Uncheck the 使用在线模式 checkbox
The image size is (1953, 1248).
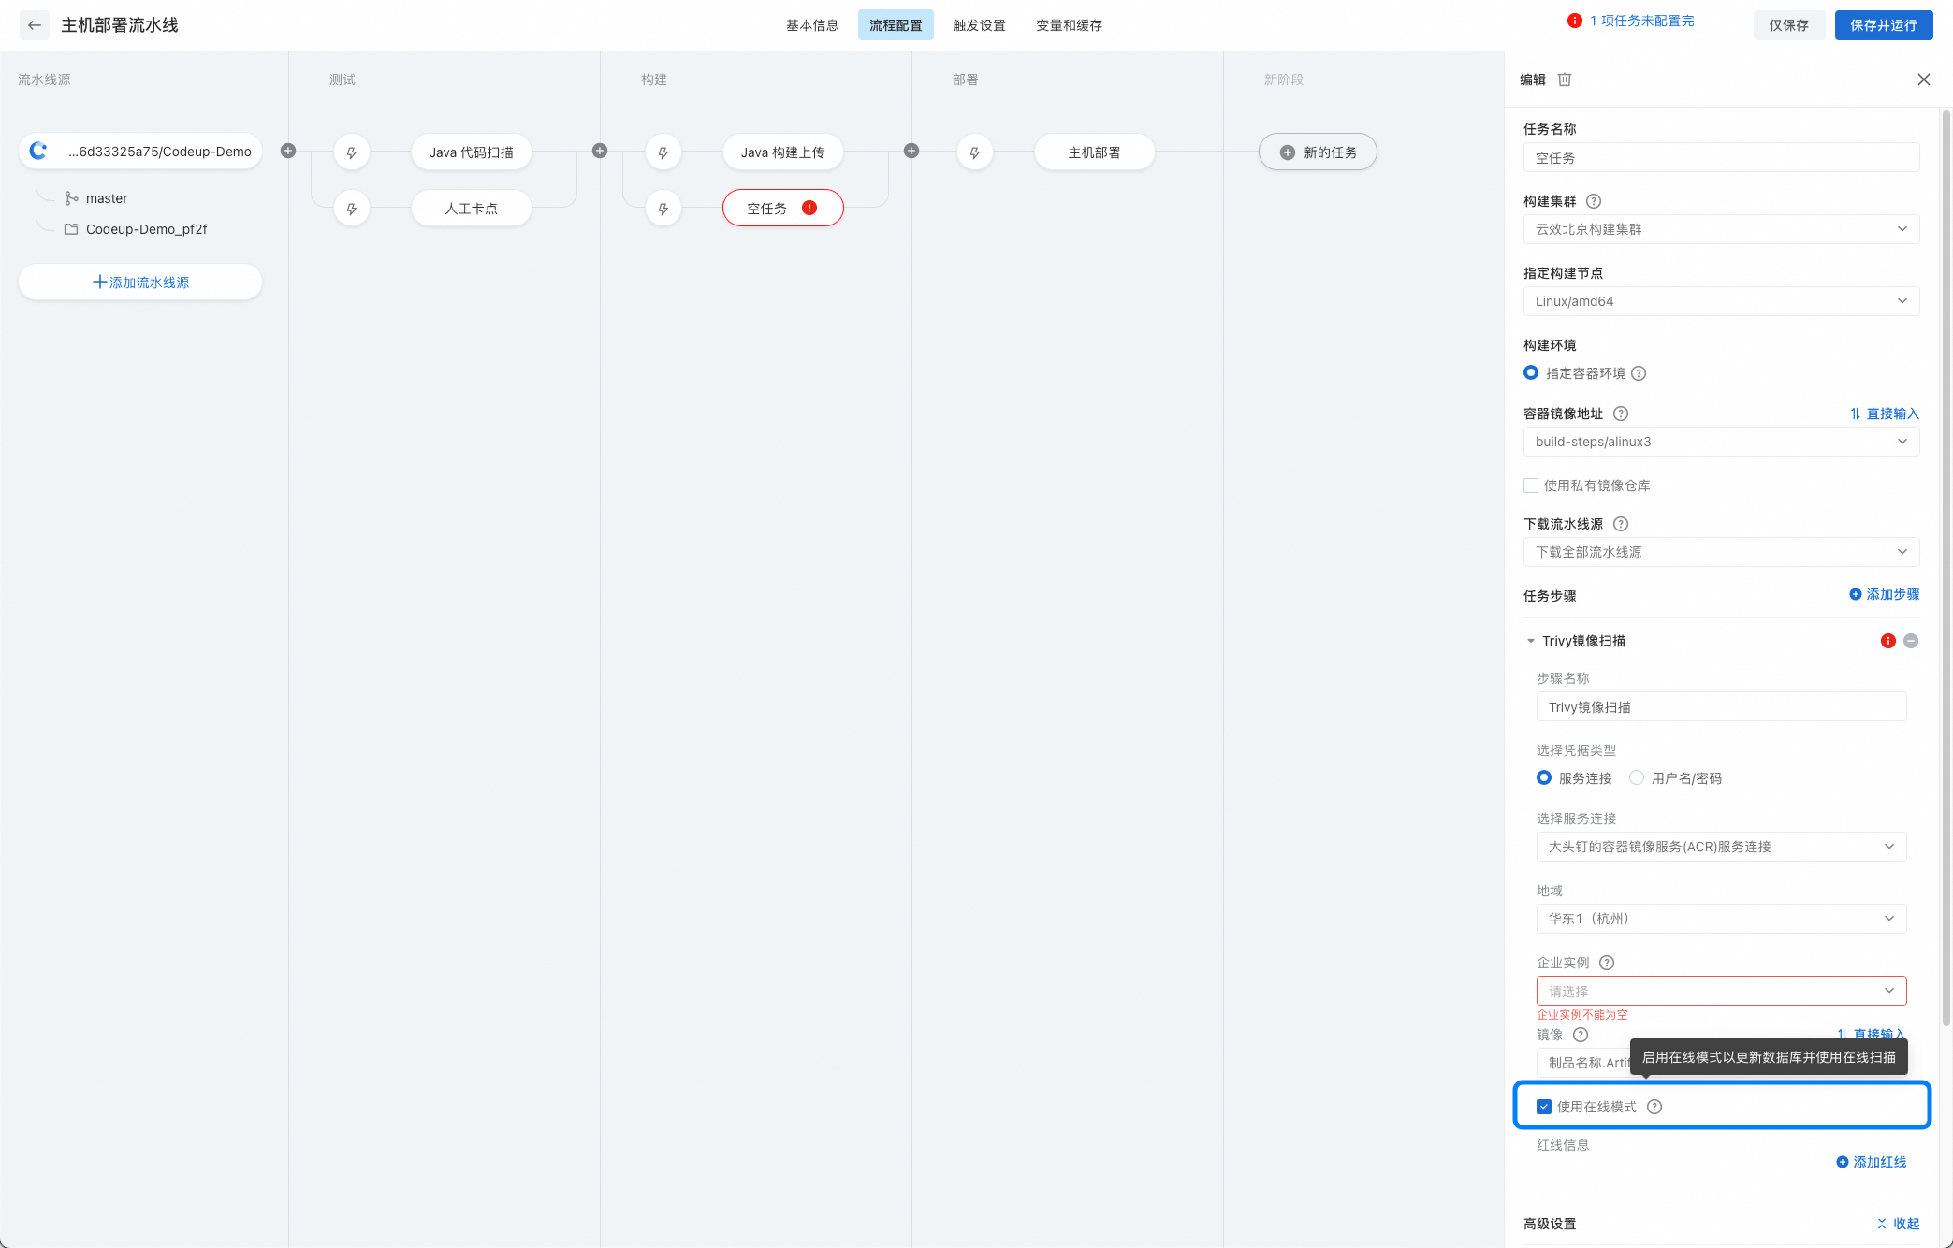[x=1544, y=1107]
